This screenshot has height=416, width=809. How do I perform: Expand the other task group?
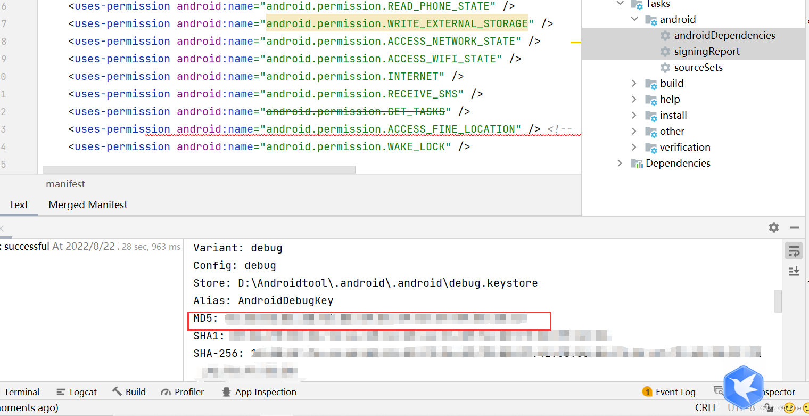tap(634, 131)
